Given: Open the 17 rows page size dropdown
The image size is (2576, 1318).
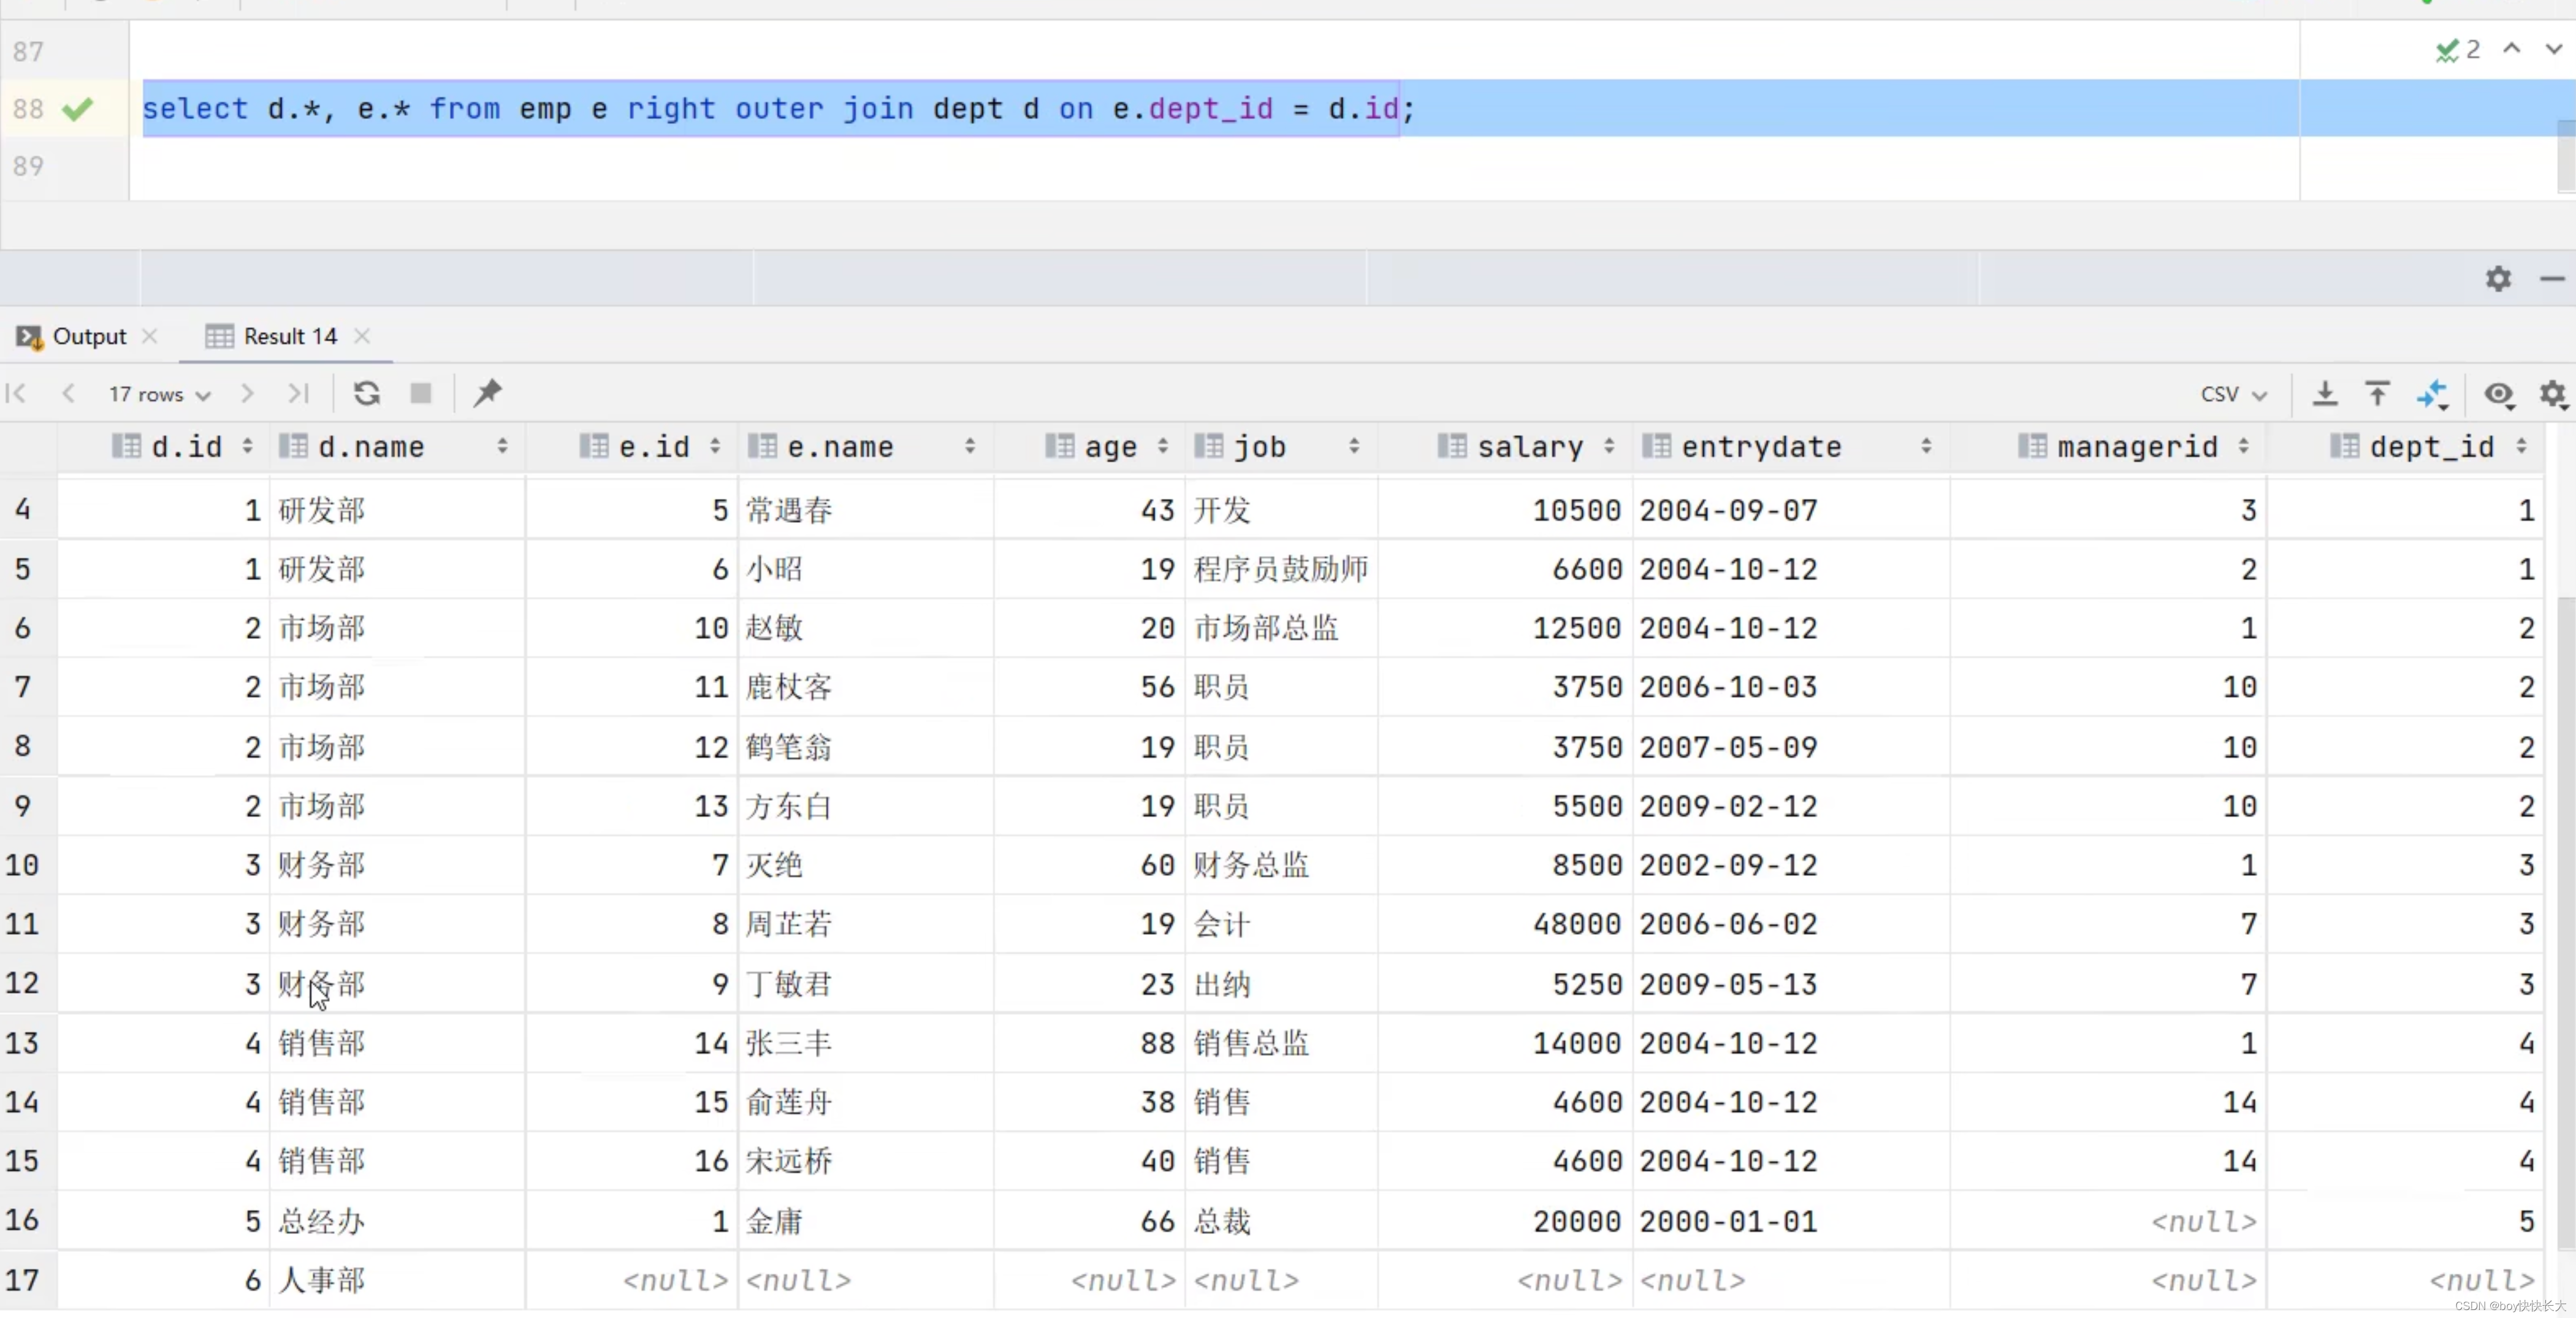Looking at the screenshot, I should [x=160, y=394].
